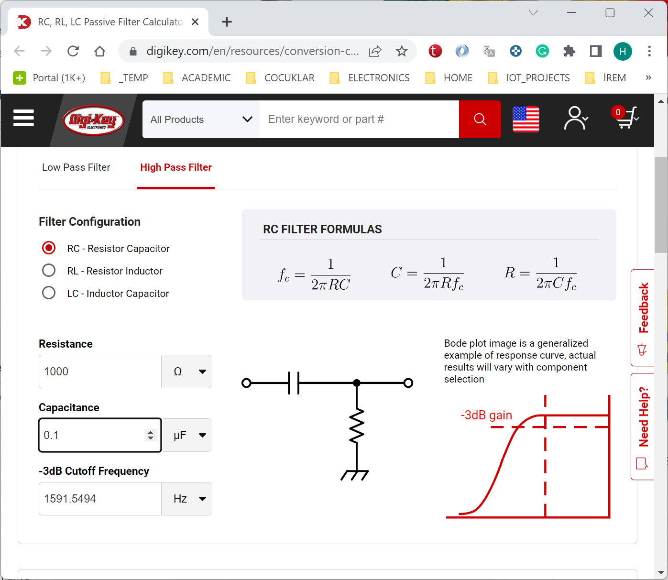Open the user account icon
The image size is (668, 580).
click(575, 119)
